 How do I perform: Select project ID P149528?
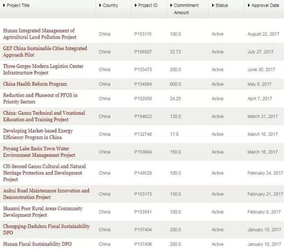click(x=143, y=173)
